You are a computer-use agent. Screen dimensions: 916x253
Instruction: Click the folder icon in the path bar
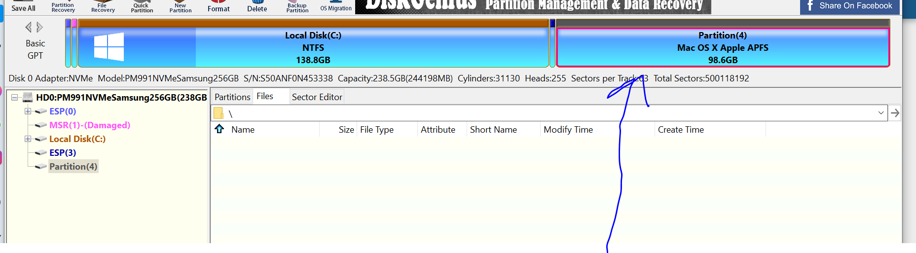(x=219, y=113)
